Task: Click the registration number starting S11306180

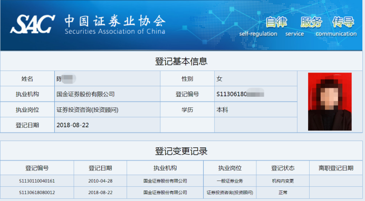Action: click(x=240, y=94)
